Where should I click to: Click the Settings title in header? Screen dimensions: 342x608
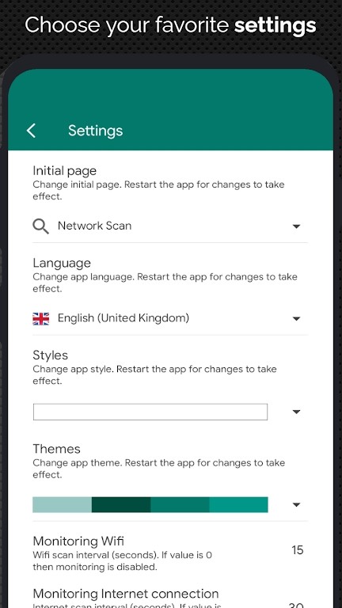95,131
